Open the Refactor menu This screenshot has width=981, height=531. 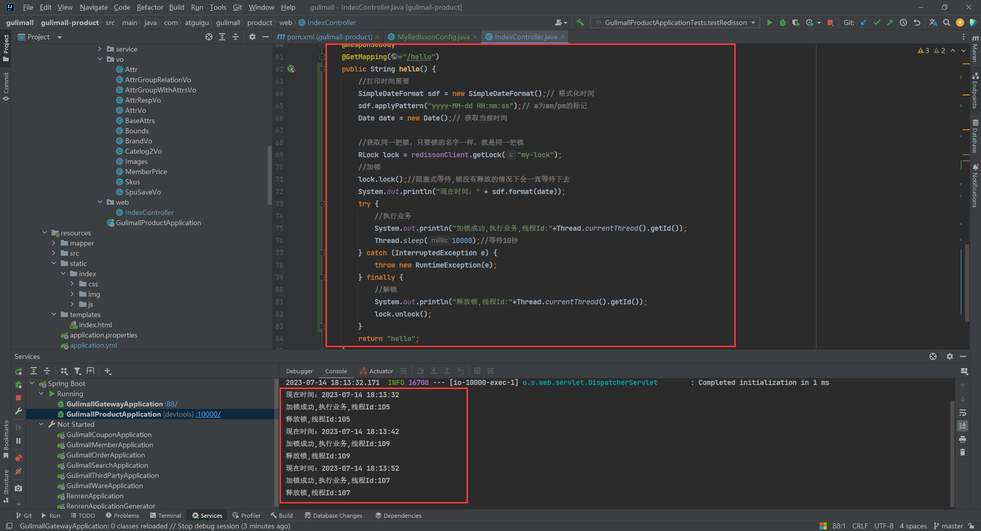[x=150, y=7]
